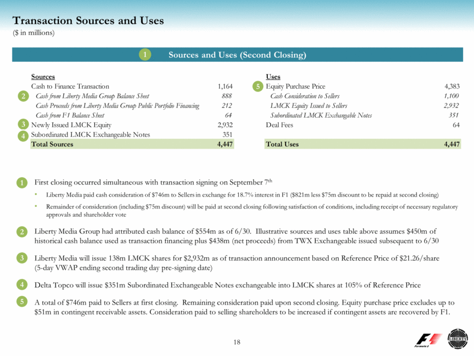Click the underlined Sources column heading
Image resolution: width=474 pixels, height=356 pixels.
pos(43,77)
